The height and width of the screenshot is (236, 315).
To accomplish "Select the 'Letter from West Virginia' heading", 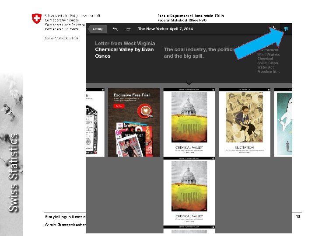I will click(x=125, y=43).
